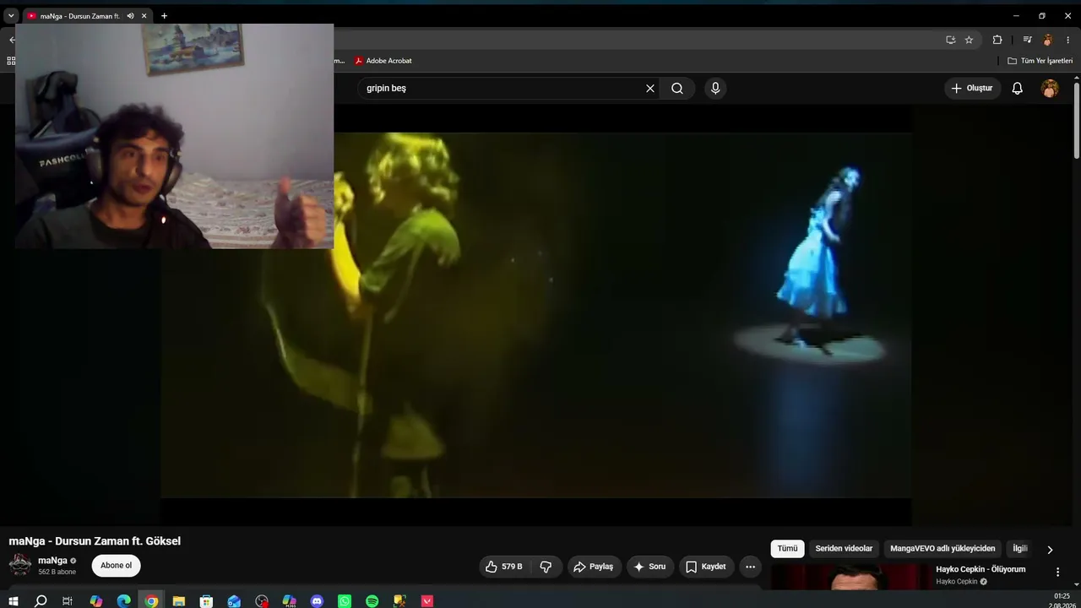Open the Windows Start menu
1081x608 pixels.
point(13,601)
